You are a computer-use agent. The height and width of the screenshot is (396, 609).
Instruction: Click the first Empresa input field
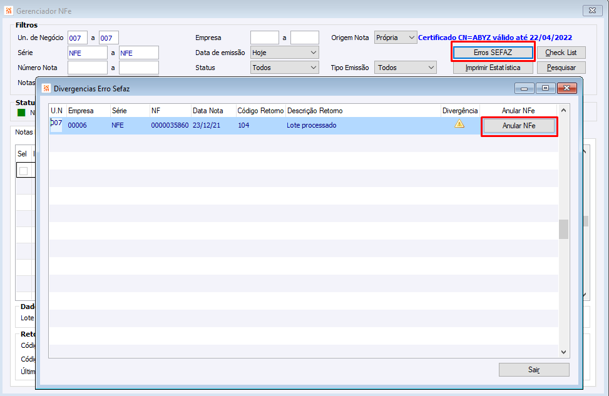(265, 38)
